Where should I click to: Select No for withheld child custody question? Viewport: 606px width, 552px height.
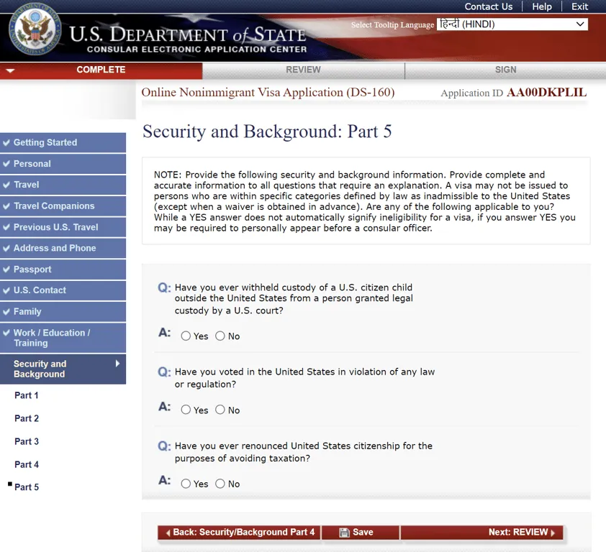220,336
